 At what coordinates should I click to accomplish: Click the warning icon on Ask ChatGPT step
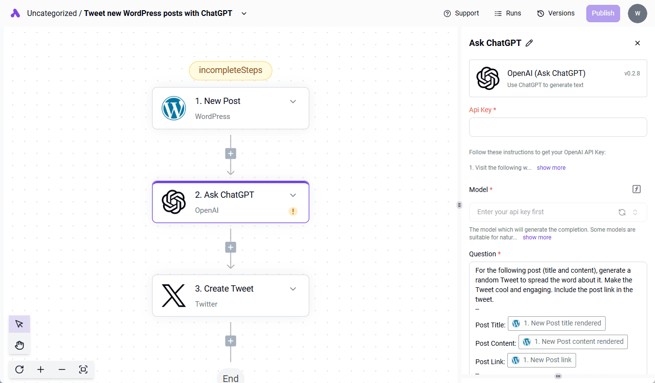coord(293,211)
